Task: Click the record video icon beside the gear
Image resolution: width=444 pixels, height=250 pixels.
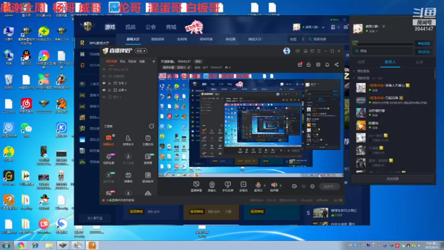Action: click(295, 186)
